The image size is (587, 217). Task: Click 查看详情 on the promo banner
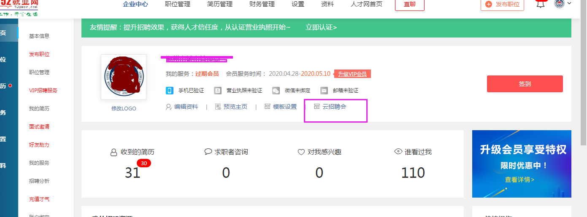point(519,179)
